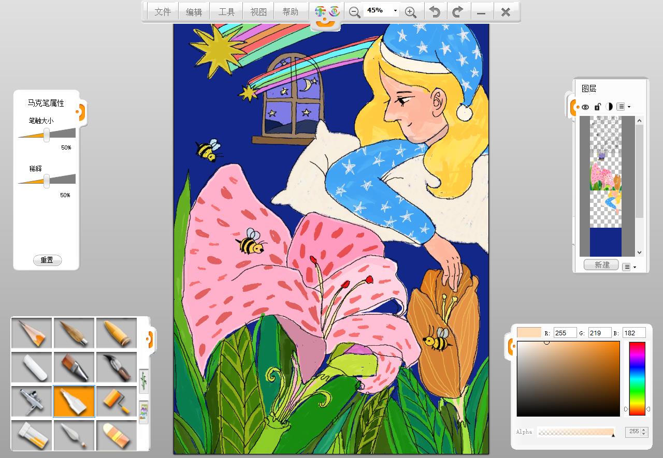Click the zoom in magnifier icon
Screen dimensions: 663x458
[410, 12]
